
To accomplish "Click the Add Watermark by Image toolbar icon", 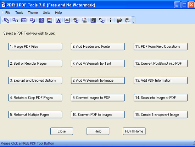I will [67, 20].
